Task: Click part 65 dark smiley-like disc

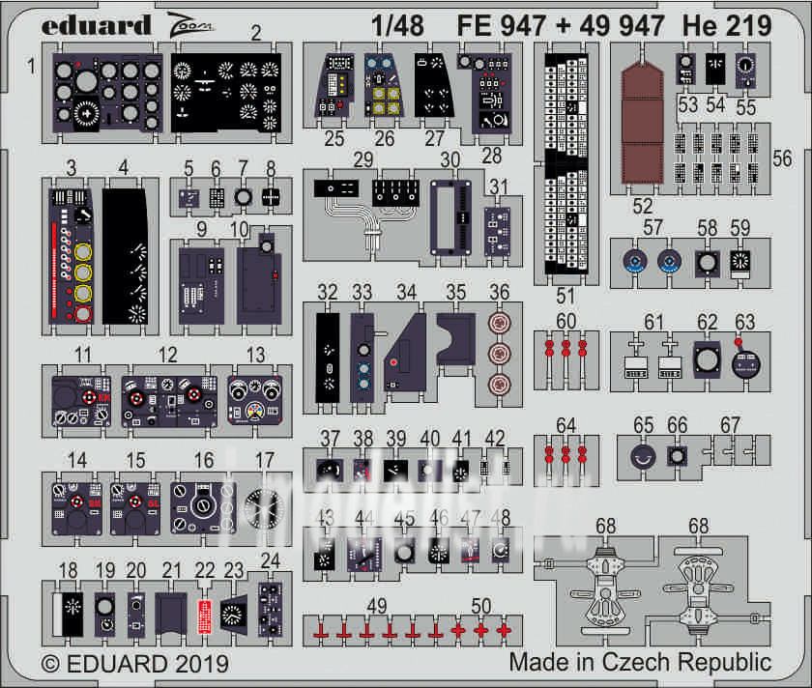Action: click(643, 458)
